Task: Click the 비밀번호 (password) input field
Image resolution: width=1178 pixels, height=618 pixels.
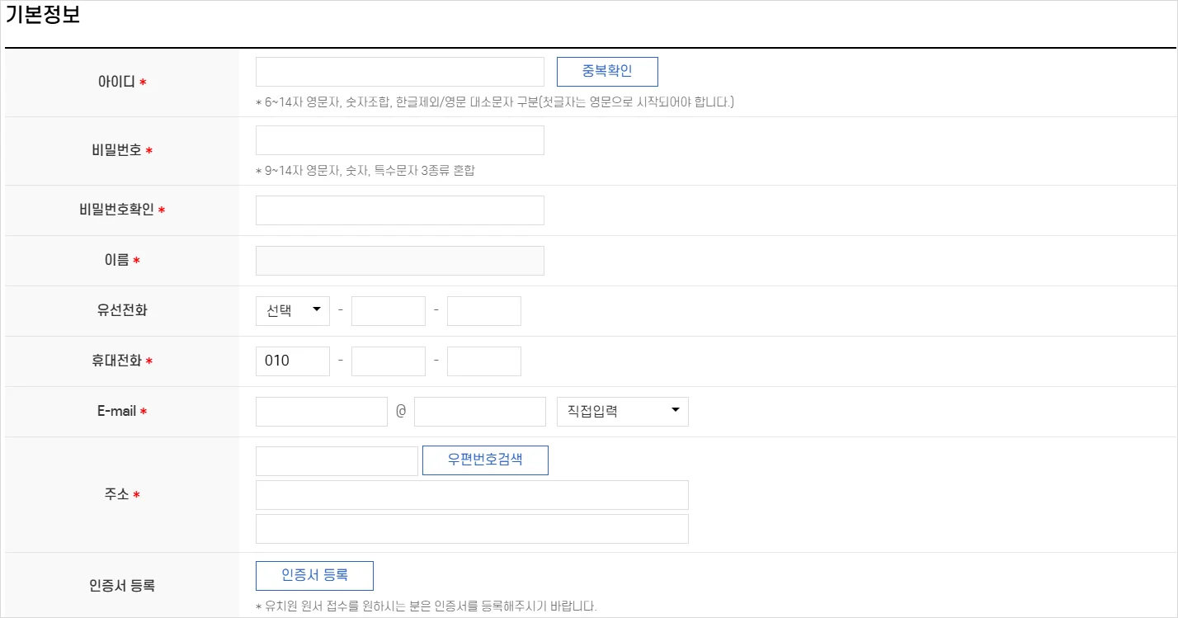Action: coord(400,140)
